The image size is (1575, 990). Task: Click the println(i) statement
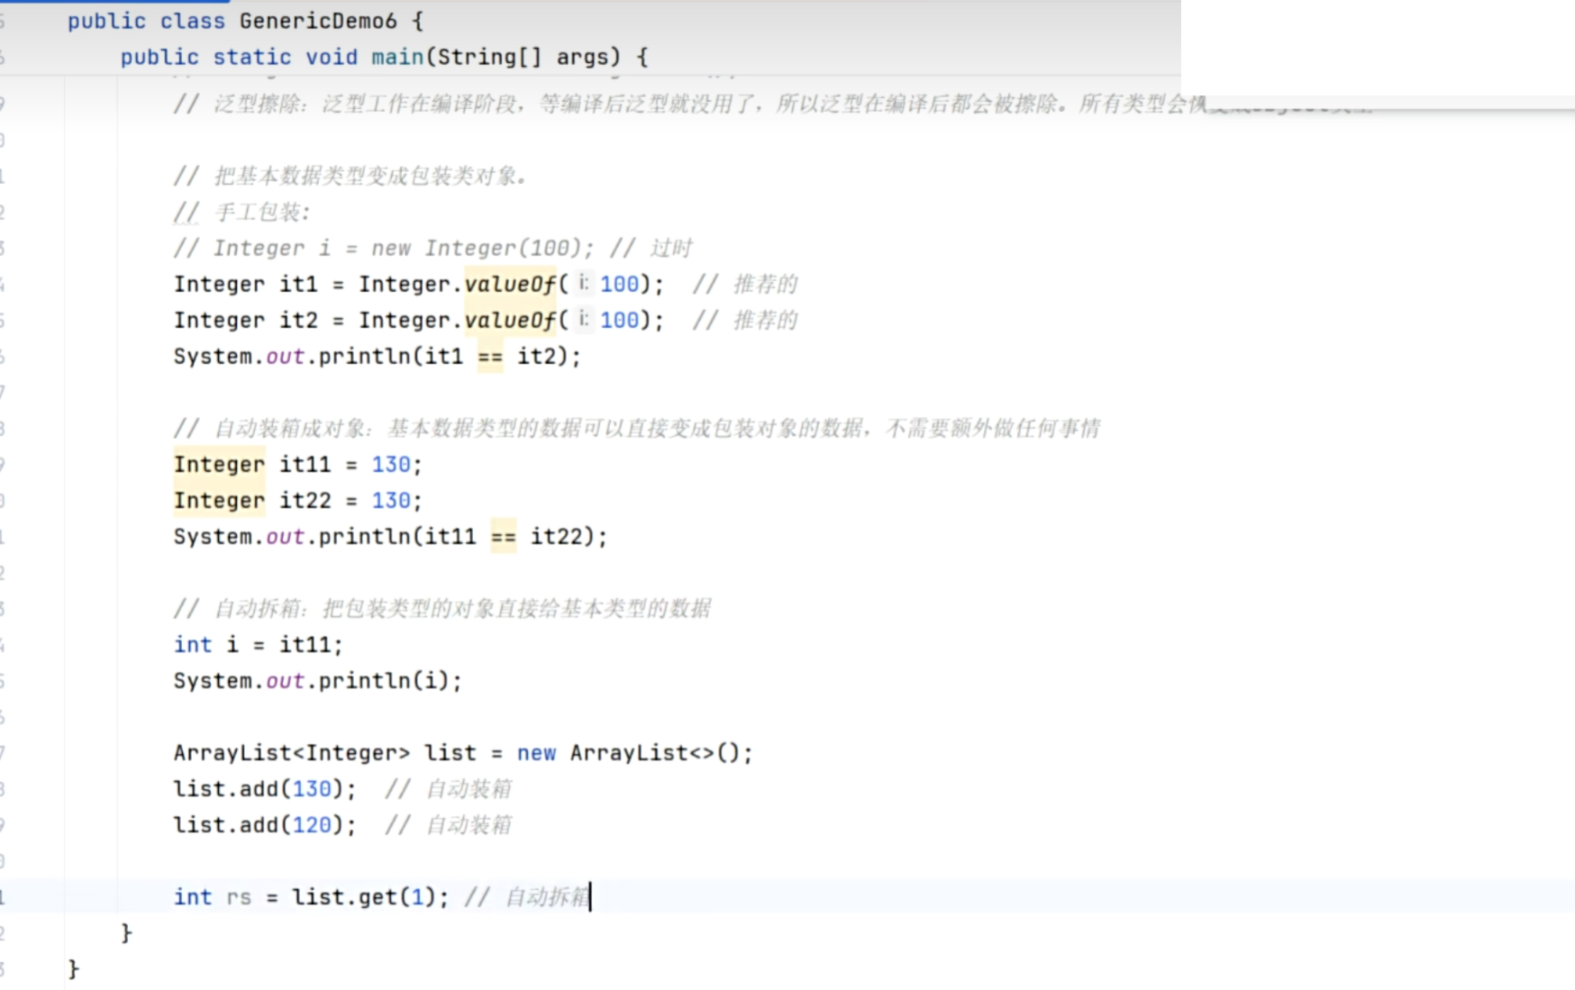[x=317, y=681]
